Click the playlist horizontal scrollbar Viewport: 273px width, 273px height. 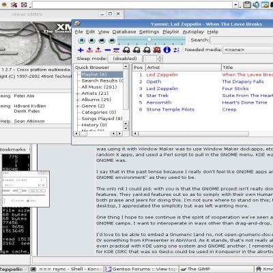(193, 134)
